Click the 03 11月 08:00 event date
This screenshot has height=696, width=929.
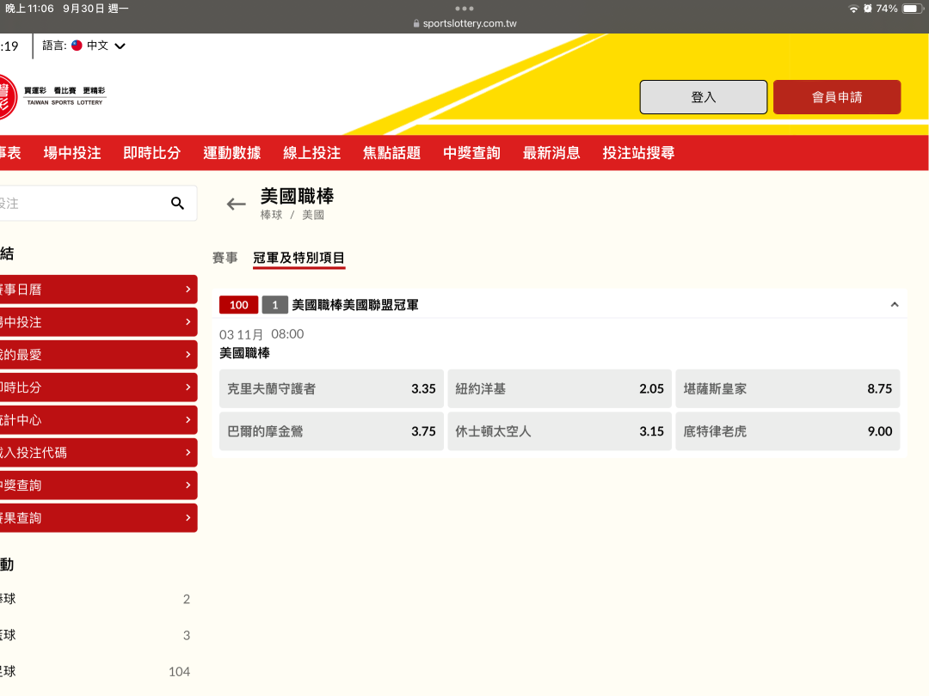tap(261, 334)
